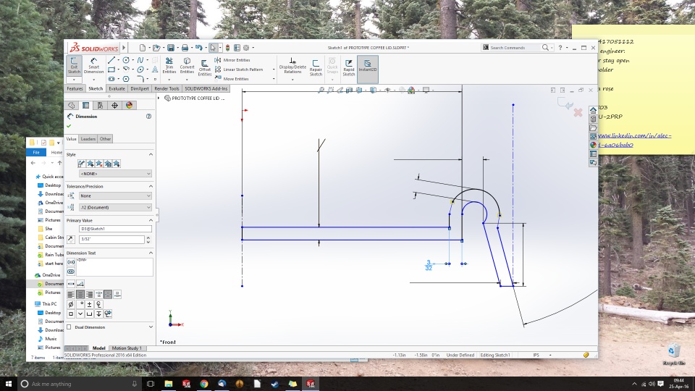The height and width of the screenshot is (391, 695).
Task: Click the Print icon in quick toolbar
Action: pos(185,48)
